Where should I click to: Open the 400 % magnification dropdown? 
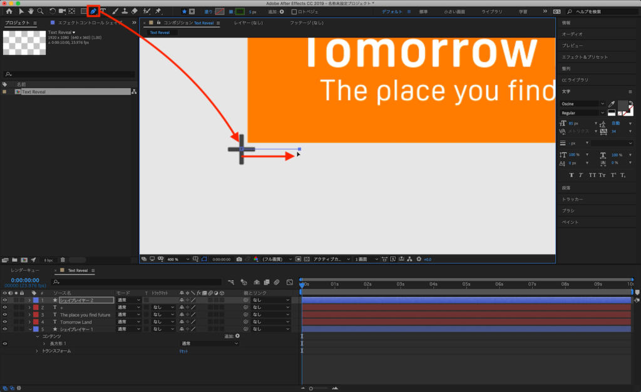178,259
